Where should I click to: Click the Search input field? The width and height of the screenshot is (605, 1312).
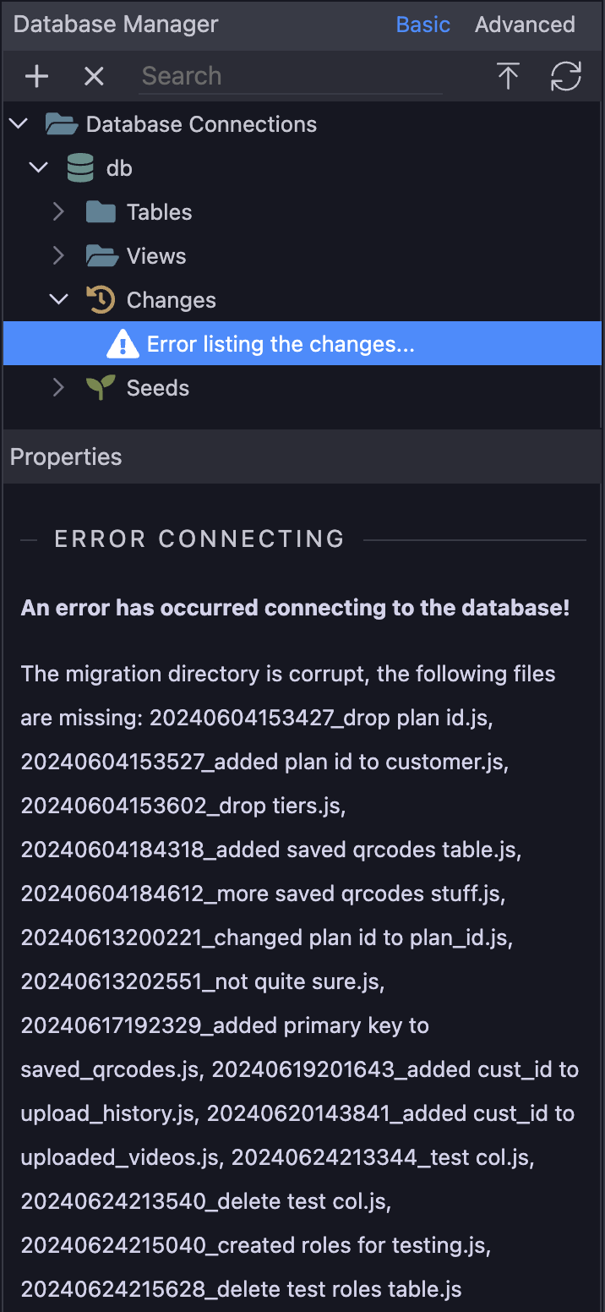coord(291,76)
